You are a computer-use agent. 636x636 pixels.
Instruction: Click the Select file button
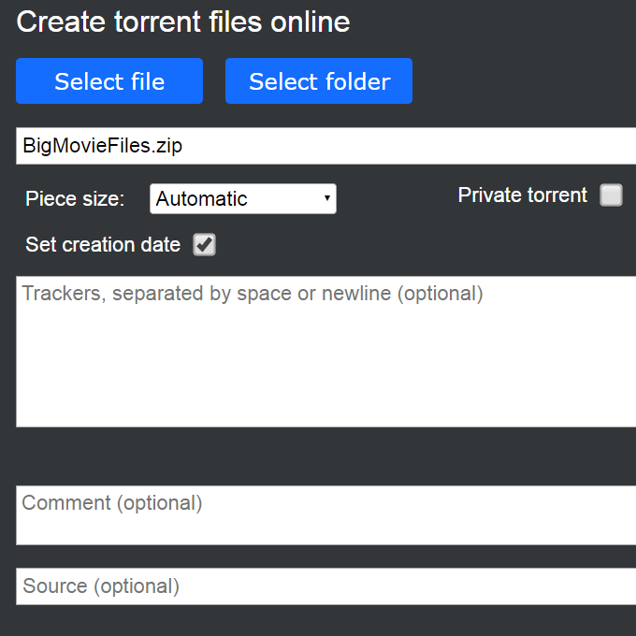[x=109, y=81]
